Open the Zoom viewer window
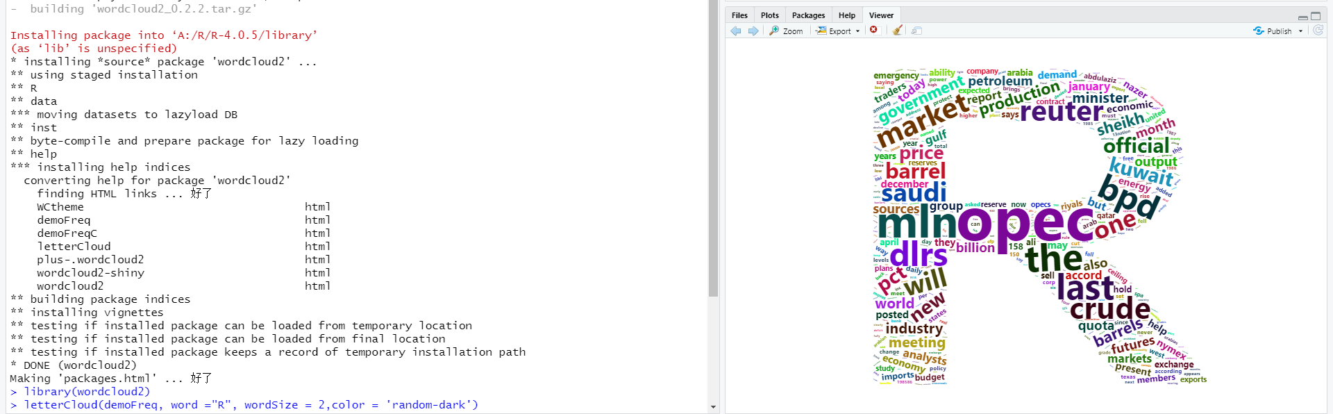The width and height of the screenshot is (1333, 414). pyautogui.click(x=786, y=31)
